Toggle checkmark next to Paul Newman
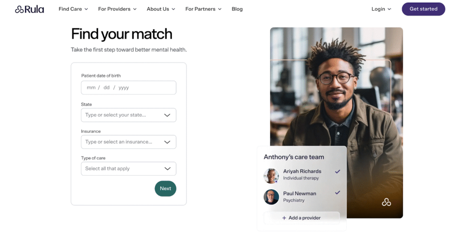 338,193
